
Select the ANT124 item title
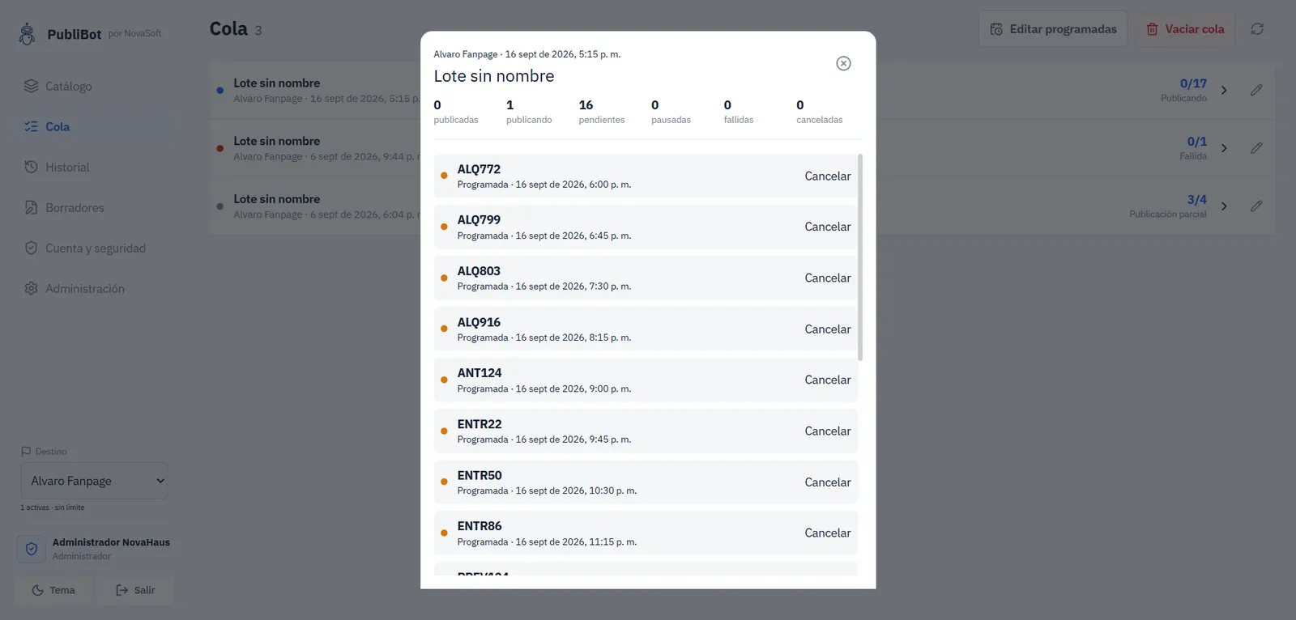(480, 373)
